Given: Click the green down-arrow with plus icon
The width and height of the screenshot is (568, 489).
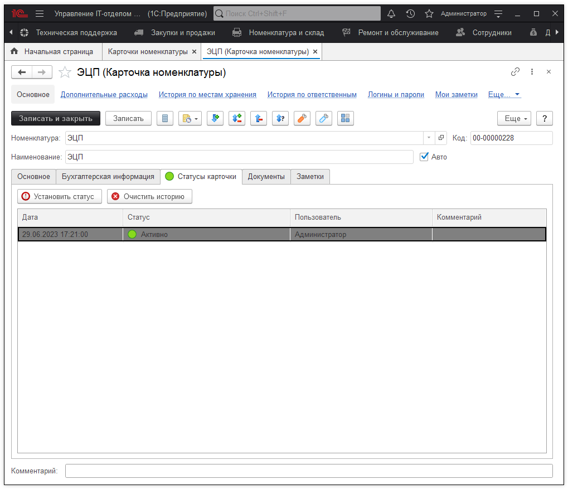Looking at the screenshot, I should 215,118.
